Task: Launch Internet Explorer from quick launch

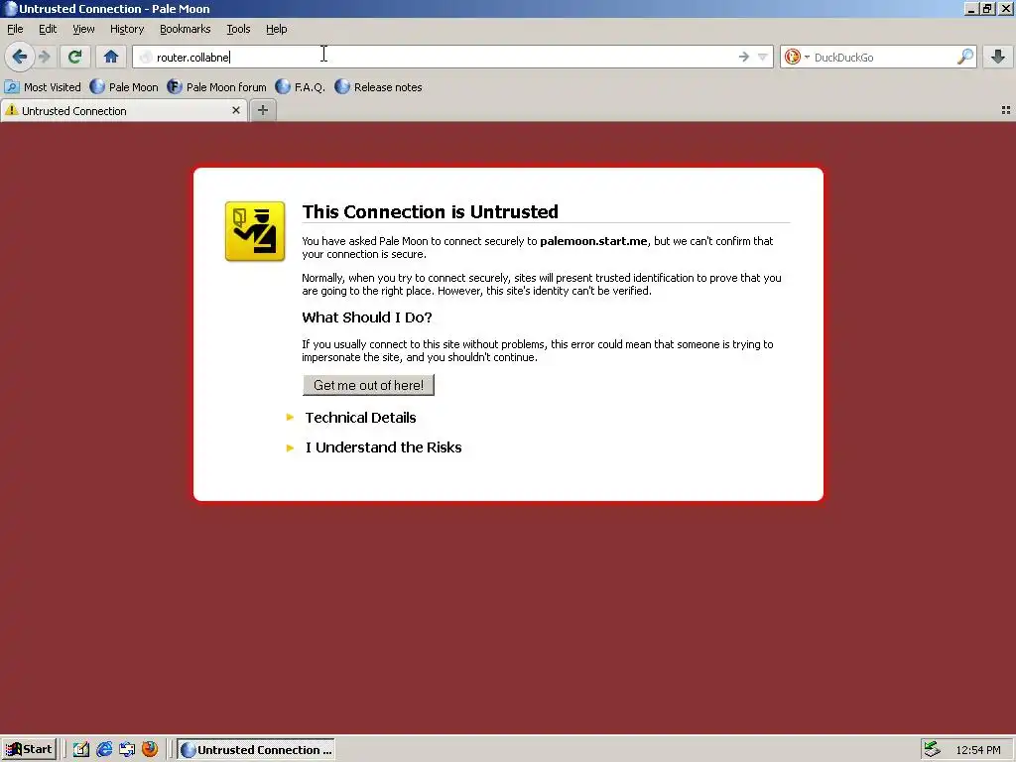Action: [103, 750]
